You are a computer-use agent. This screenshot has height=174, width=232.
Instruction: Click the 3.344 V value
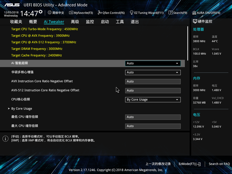[198, 139]
